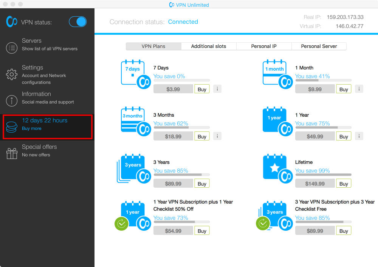
Task: Click the Buy more link
Action: point(32,128)
